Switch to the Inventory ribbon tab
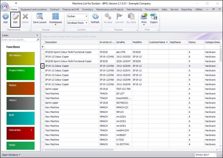The height and width of the screenshot is (158, 223). point(87,10)
